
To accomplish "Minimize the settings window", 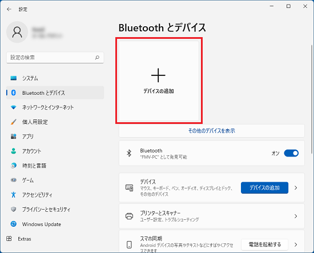I will click(x=272, y=6).
